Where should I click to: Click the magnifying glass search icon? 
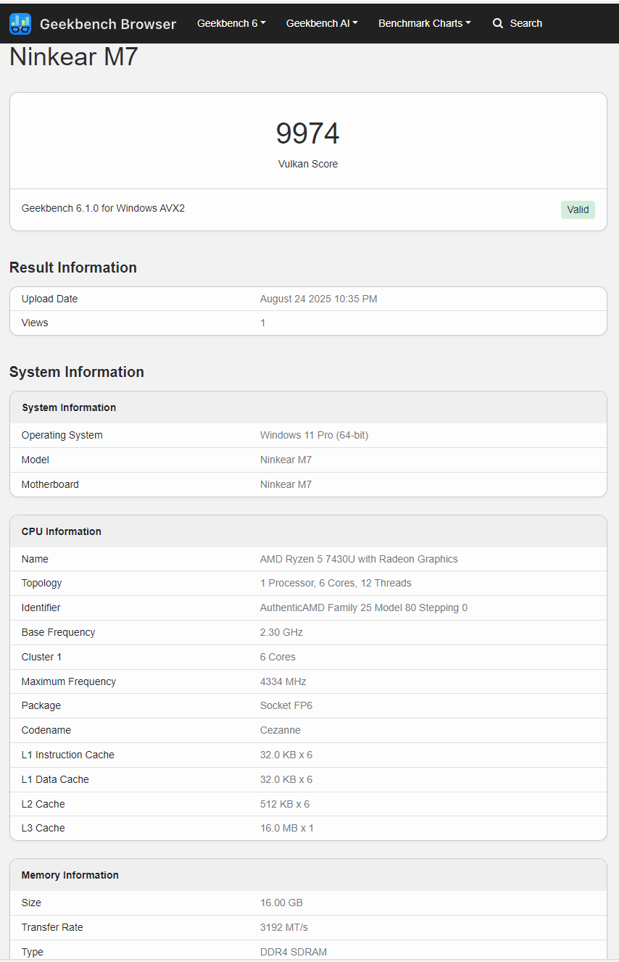pyautogui.click(x=498, y=23)
